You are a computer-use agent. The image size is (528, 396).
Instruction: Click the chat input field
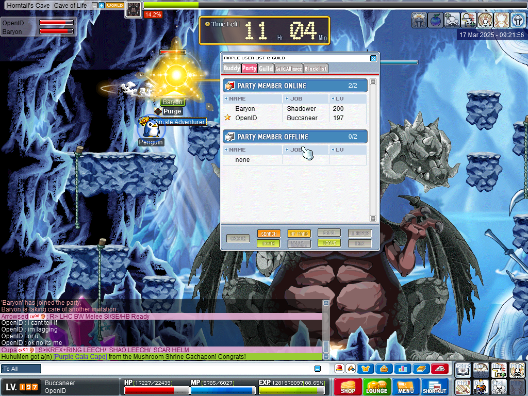(177, 369)
